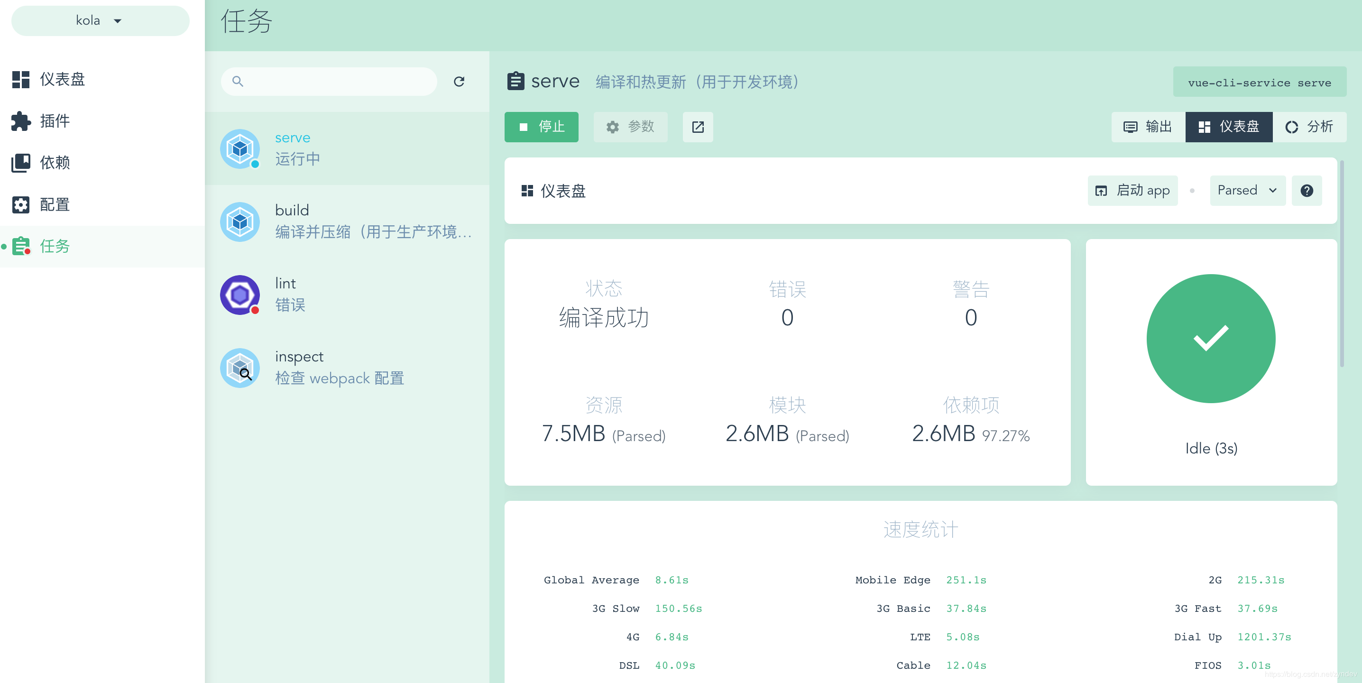1362x683 pixels.
Task: Switch to the 输出 tab
Action: pyautogui.click(x=1147, y=127)
